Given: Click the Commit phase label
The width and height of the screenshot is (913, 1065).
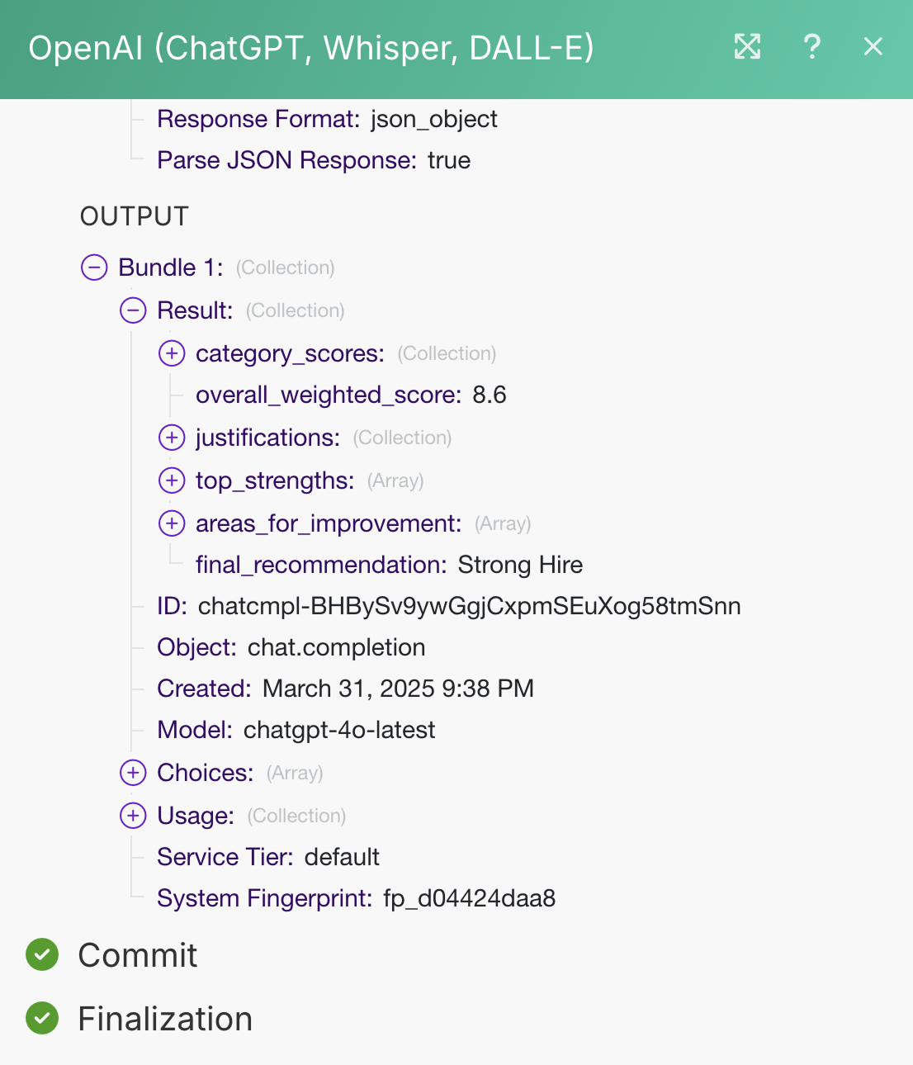Looking at the screenshot, I should 138,955.
